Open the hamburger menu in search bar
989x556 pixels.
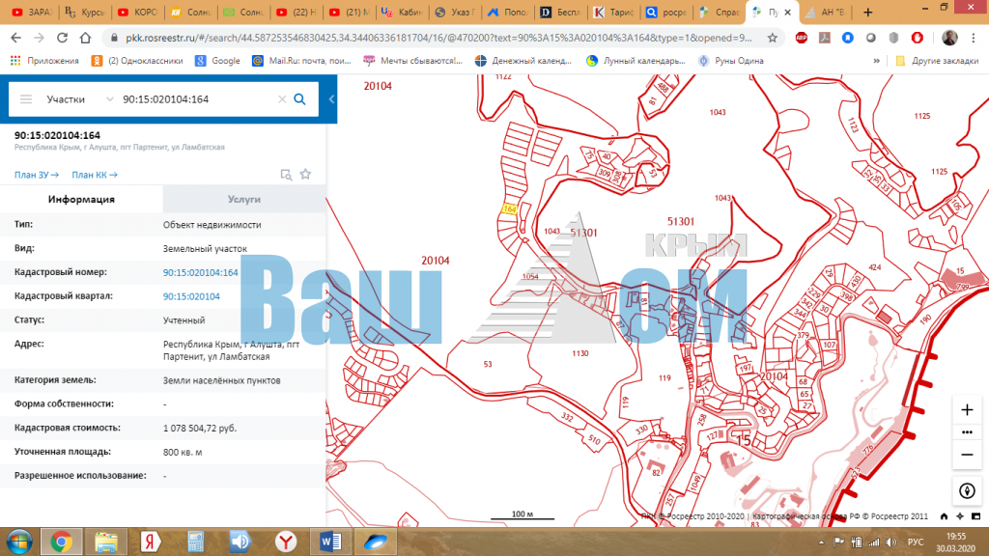point(26,99)
